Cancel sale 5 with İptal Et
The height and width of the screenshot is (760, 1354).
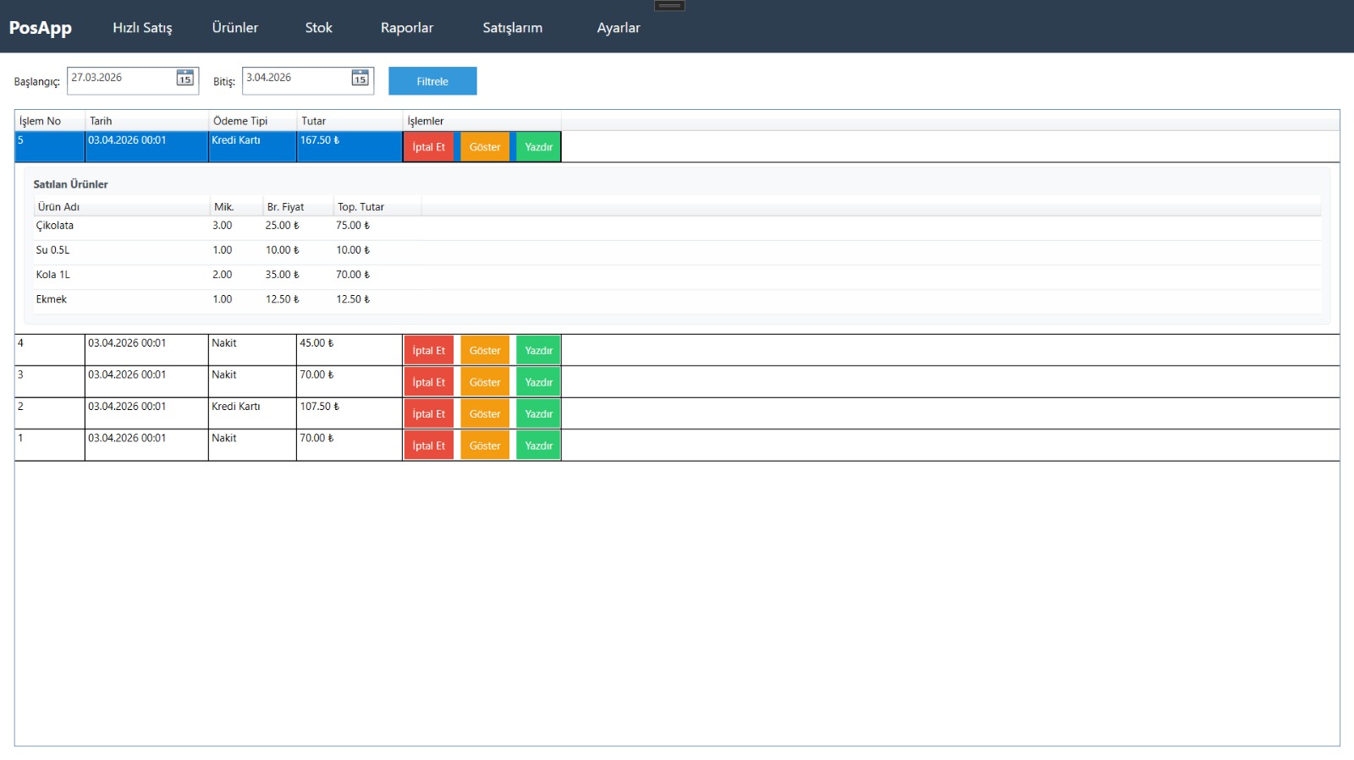click(428, 147)
